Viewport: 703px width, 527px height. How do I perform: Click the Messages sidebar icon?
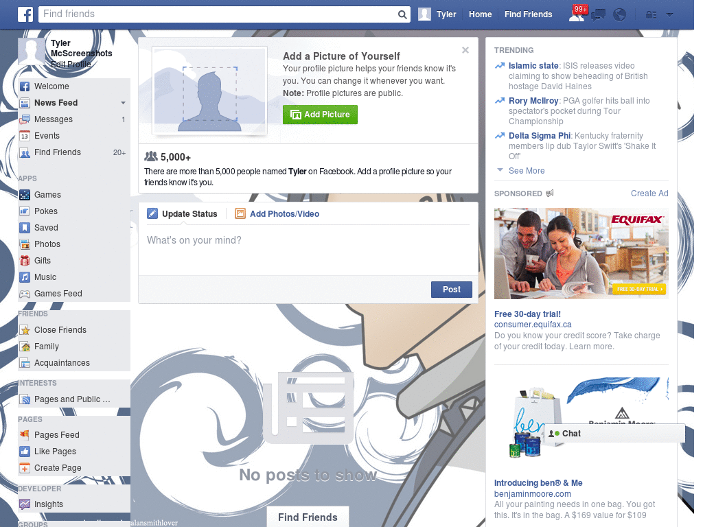25,119
